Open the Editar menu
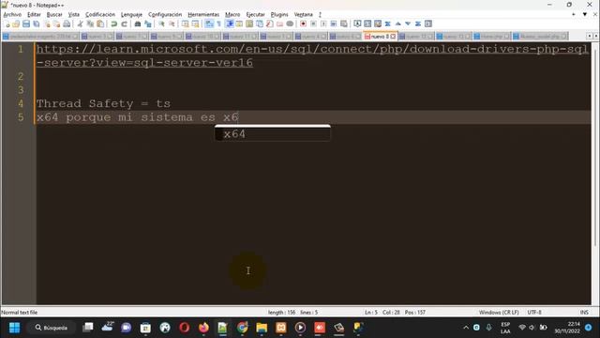 34,15
